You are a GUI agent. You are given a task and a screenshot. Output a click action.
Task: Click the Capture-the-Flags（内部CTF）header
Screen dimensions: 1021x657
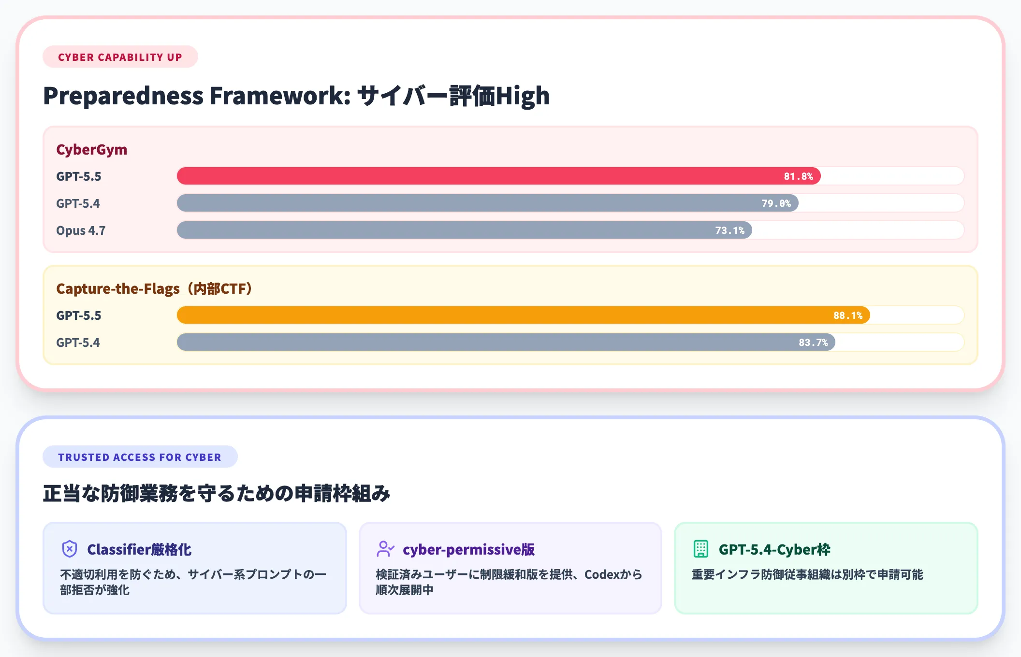point(154,288)
